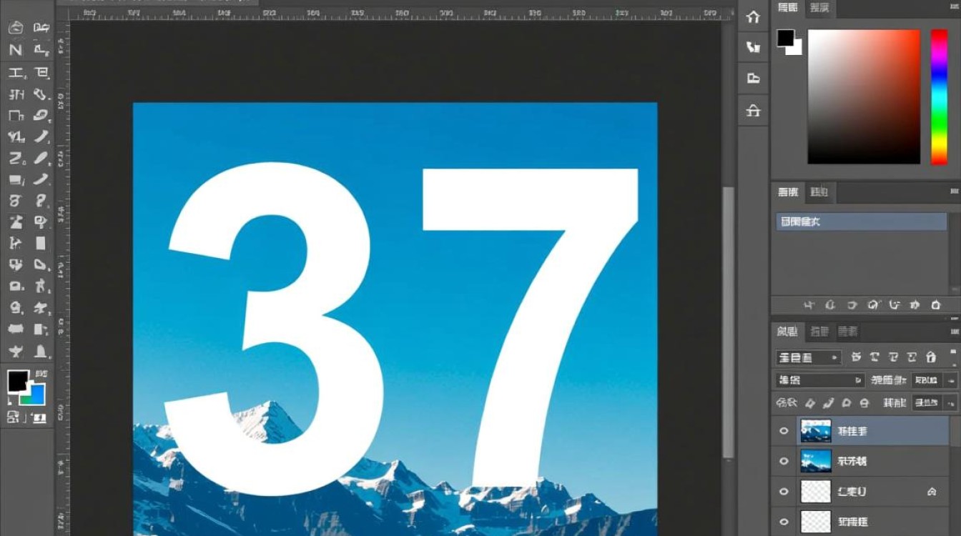
Task: Click the last icon in middle panel footer row
Action: (936, 305)
